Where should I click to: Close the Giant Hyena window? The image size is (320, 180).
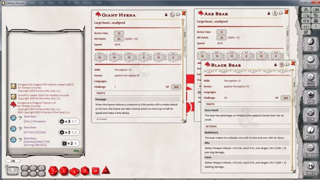[184, 13]
